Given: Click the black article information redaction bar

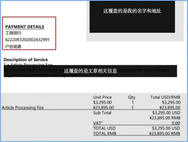Looking at the screenshot, I should coord(90,71).
